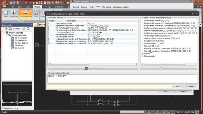Viewport: 203px width, 114px height.
Task: Click OK in Formula manager dialog
Action: [x=178, y=86]
